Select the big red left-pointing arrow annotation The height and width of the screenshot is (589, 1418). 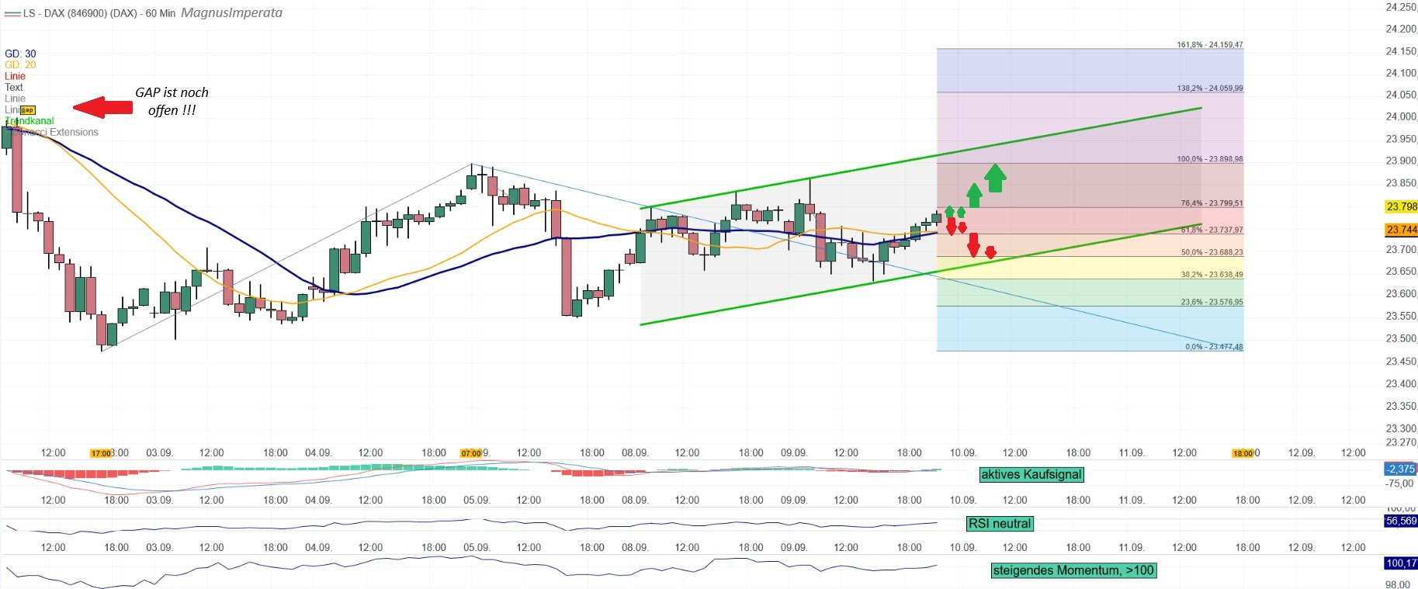pyautogui.click(x=103, y=108)
